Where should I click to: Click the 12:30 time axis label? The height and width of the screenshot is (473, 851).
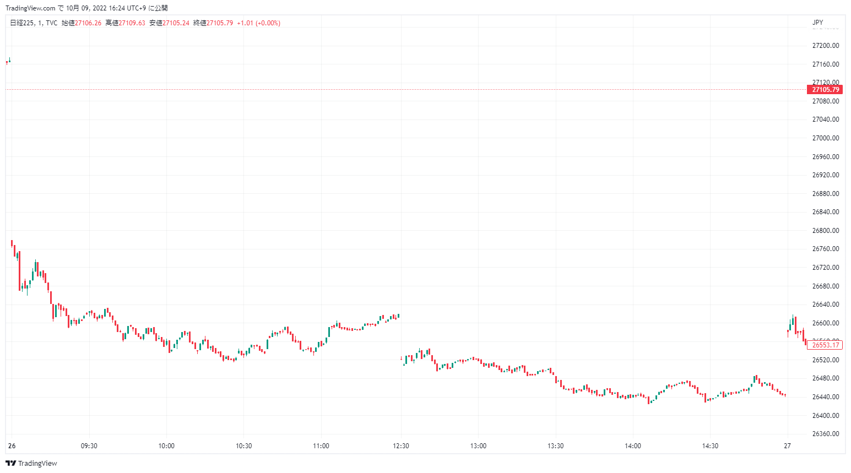click(x=401, y=446)
